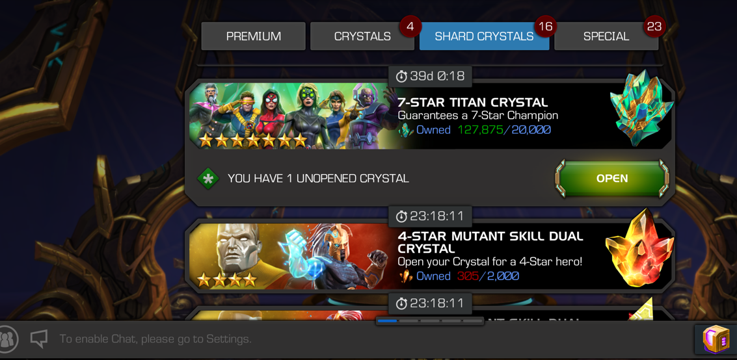Image resolution: width=737 pixels, height=360 pixels.
Task: Click the 23:18:11 timer on Mutant Skill crystal
Action: pos(430,216)
